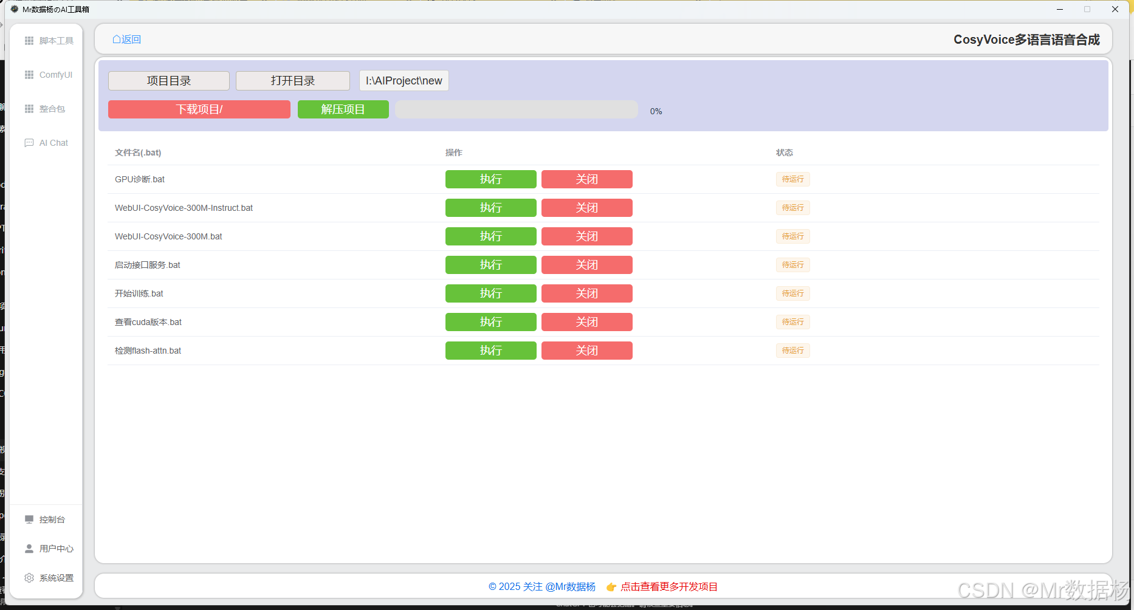Close the AI工具箱 window
Image resolution: width=1134 pixels, height=610 pixels.
pyautogui.click(x=1115, y=9)
